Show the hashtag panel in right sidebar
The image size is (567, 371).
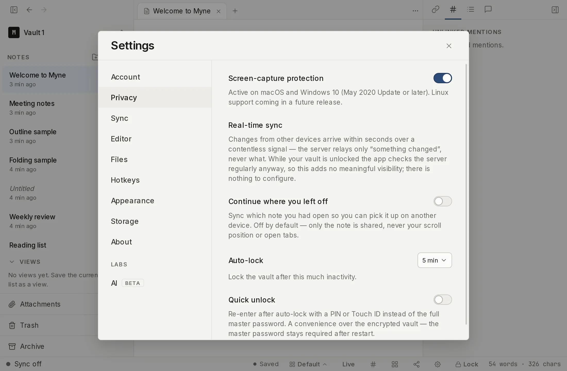[x=453, y=10]
